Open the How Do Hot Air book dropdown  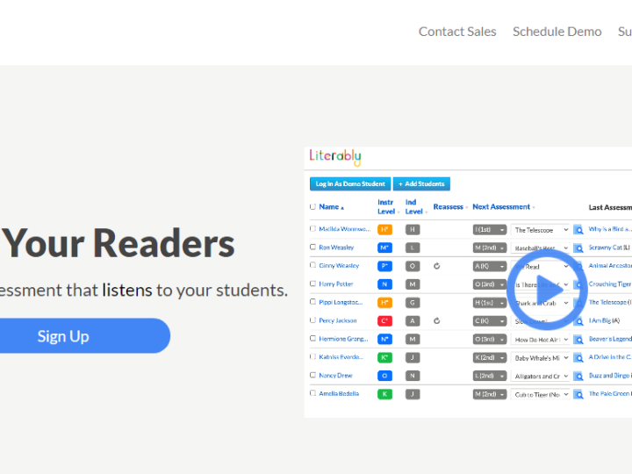pos(540,340)
